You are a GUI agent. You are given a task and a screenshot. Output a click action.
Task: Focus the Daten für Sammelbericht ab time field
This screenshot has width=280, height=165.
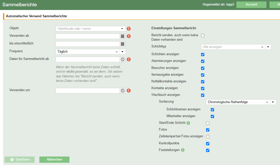(x=88, y=59)
